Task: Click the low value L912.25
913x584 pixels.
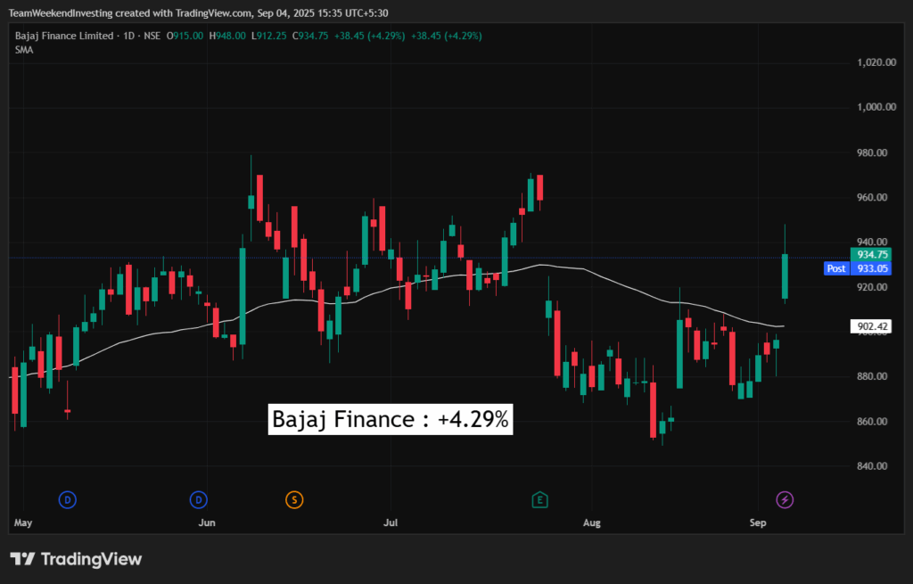Action: pos(269,36)
